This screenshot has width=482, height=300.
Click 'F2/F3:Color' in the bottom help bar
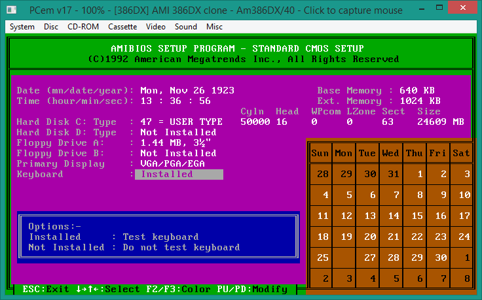178,289
